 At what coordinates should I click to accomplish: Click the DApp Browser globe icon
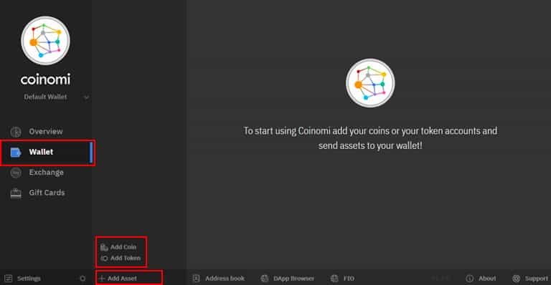(x=265, y=279)
